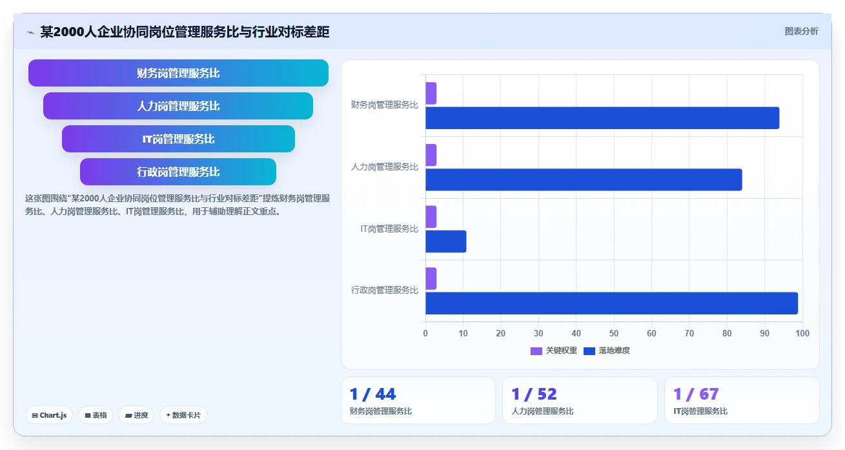Image resolution: width=845 pixels, height=450 pixels.
Task: Click the IT岗管理服务比 y-axis label
Action: (389, 229)
